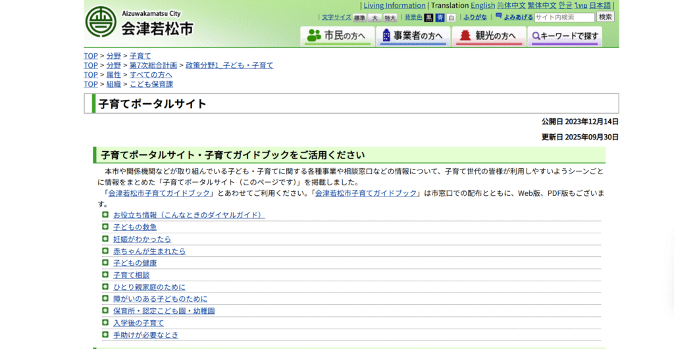
Task: Toggle ふりがな furigana display
Action: pos(475,18)
